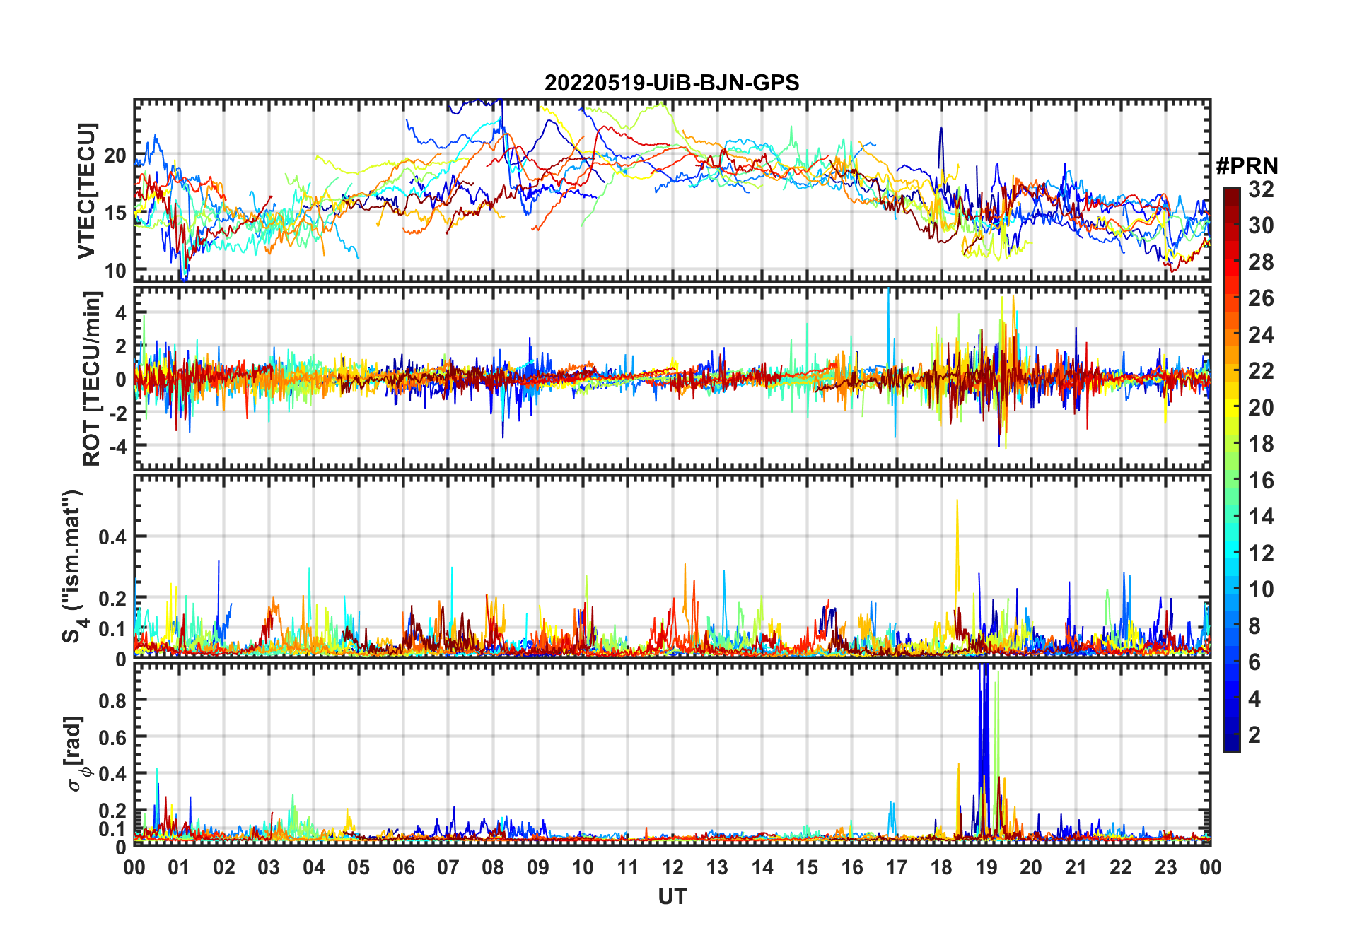Click the 15 hour label on the UT axis
Image resolution: width=1345 pixels, height=940 pixels.
coord(807,867)
